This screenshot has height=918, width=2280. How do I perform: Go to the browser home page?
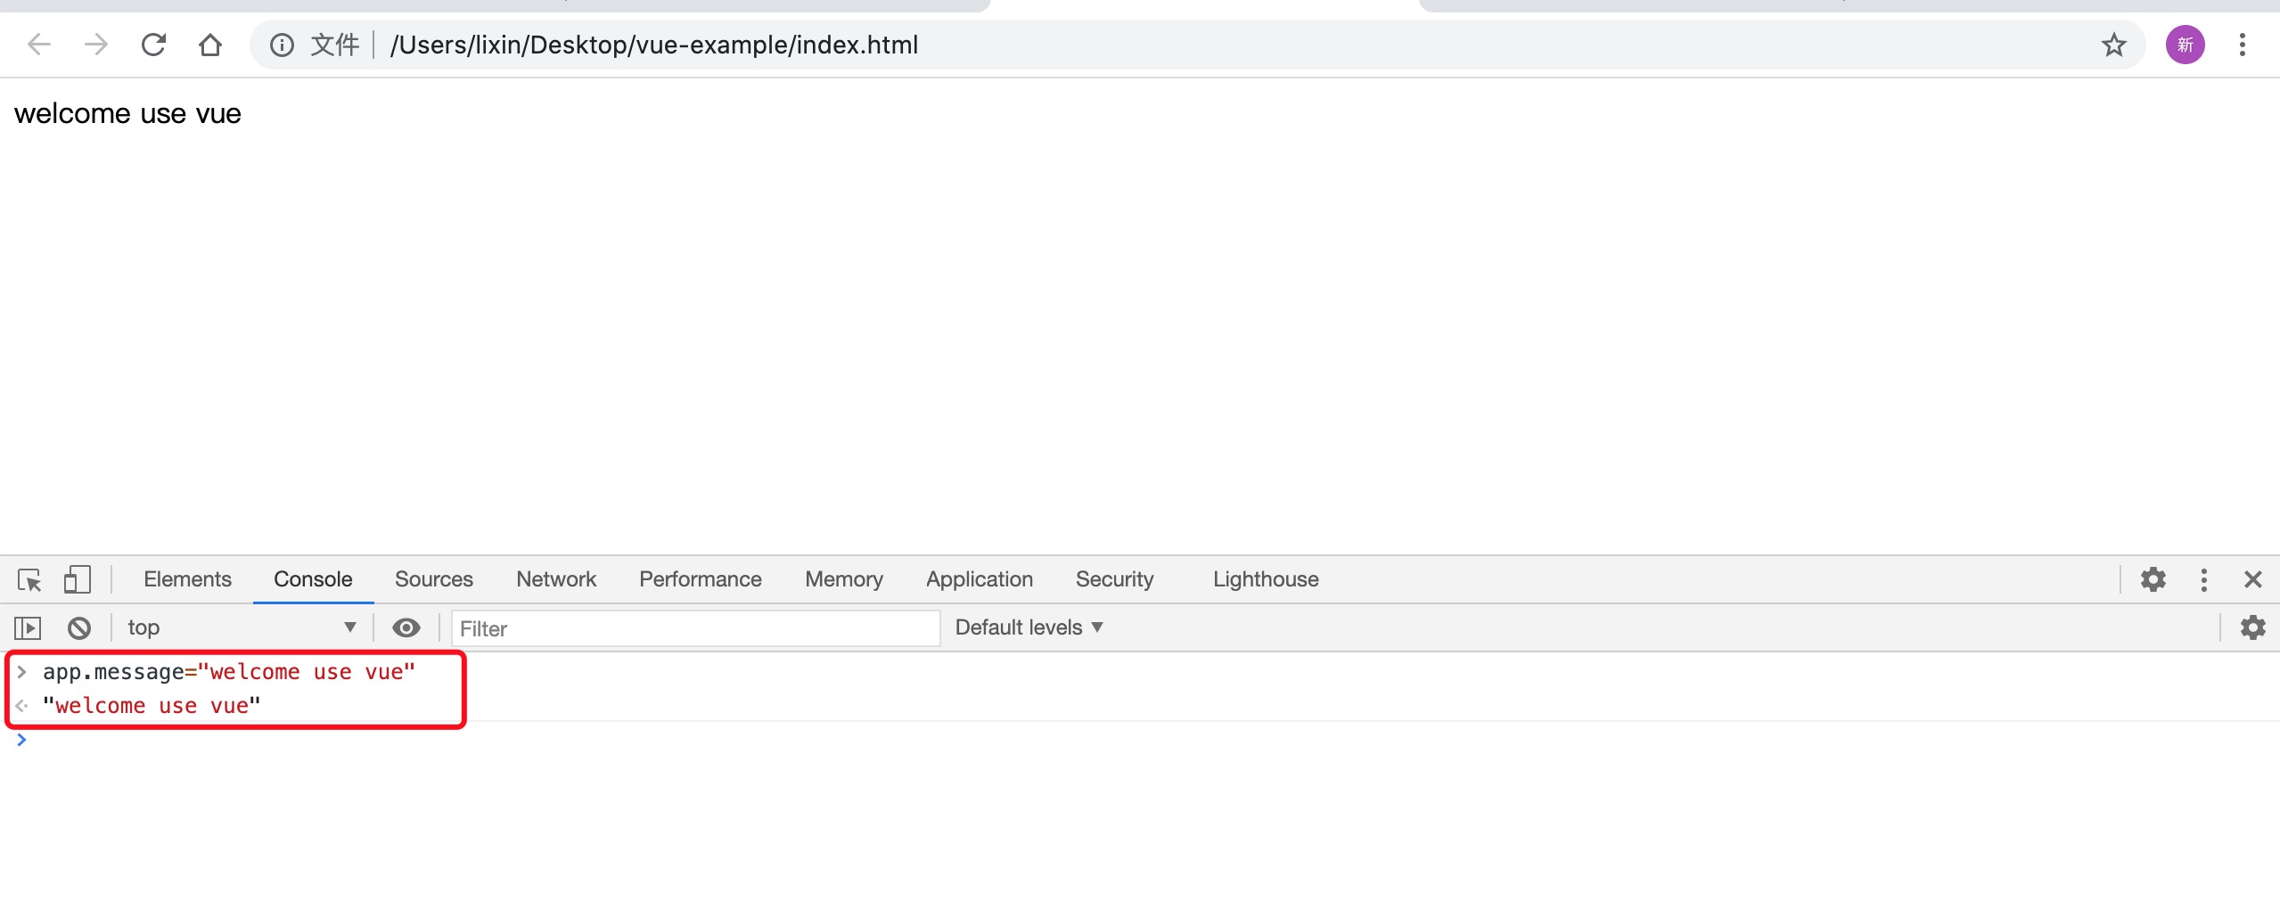click(210, 45)
